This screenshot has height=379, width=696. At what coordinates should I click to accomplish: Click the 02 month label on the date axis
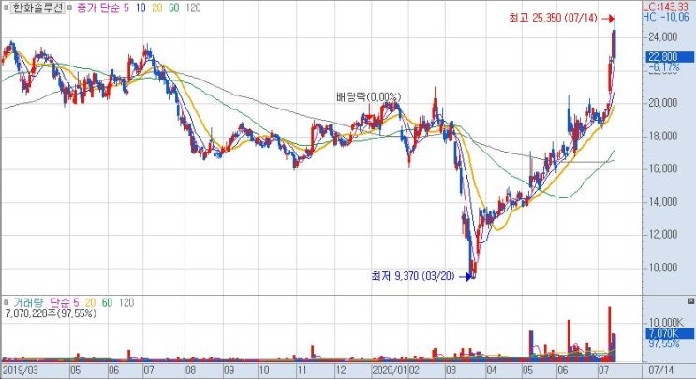coord(414,371)
